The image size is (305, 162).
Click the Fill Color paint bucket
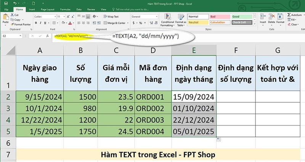[x=63, y=23]
